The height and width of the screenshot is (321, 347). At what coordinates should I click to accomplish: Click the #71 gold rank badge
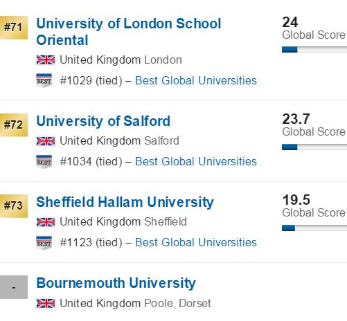click(x=14, y=28)
